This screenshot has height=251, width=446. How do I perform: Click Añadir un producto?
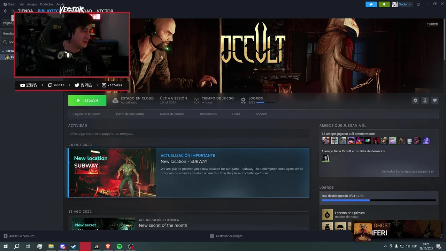pos(19,236)
